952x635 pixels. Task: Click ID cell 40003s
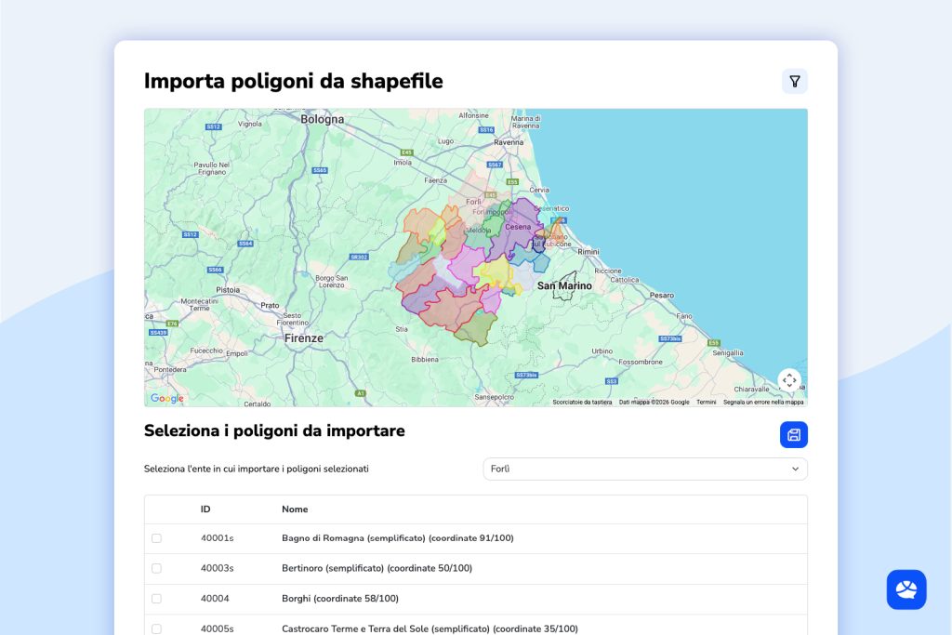[217, 568]
